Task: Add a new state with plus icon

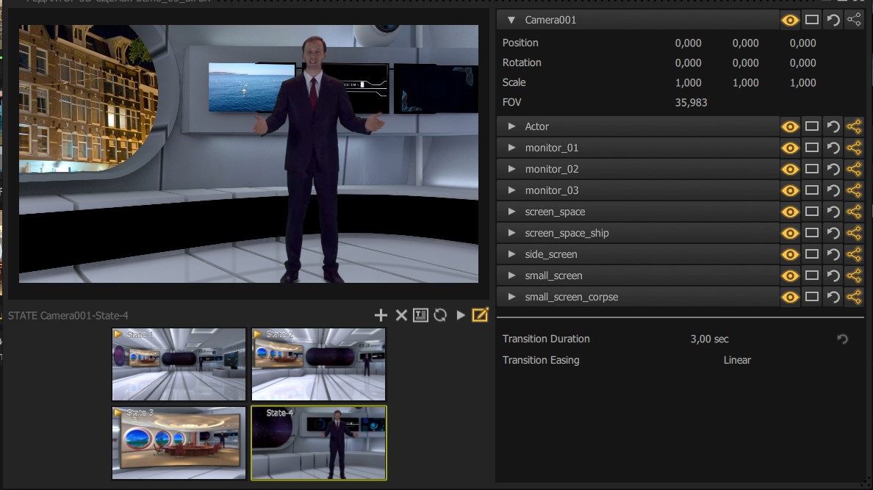Action: (381, 316)
